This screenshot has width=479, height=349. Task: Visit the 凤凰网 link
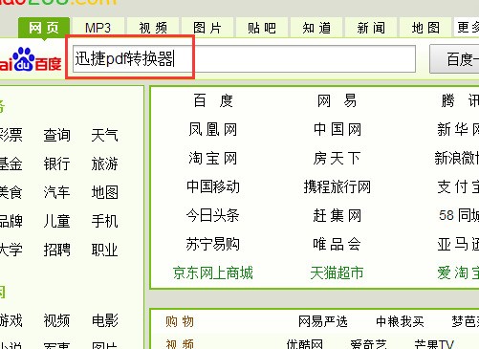[x=213, y=129]
